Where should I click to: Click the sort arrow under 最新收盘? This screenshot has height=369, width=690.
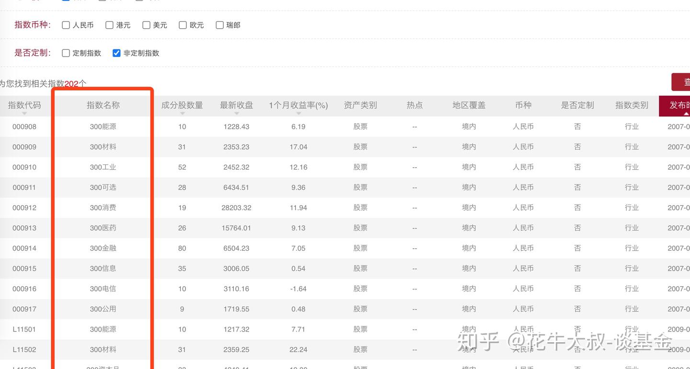click(236, 114)
